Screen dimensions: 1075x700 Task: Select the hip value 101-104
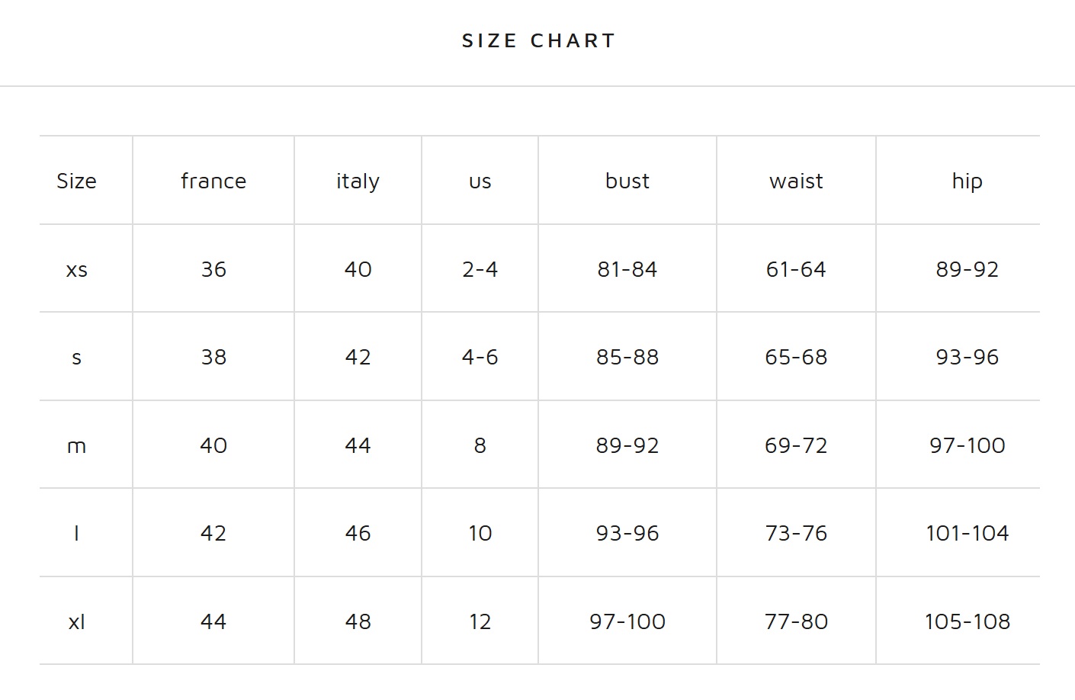pos(967,533)
